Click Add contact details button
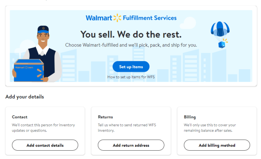This screenshot has width=261, height=159. coord(45,145)
